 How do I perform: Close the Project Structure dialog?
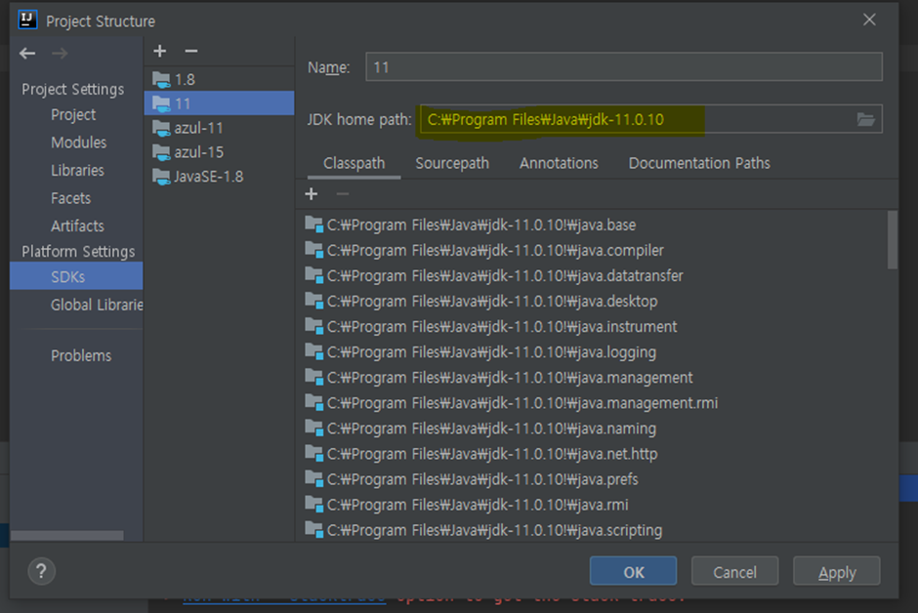pyautogui.click(x=869, y=20)
